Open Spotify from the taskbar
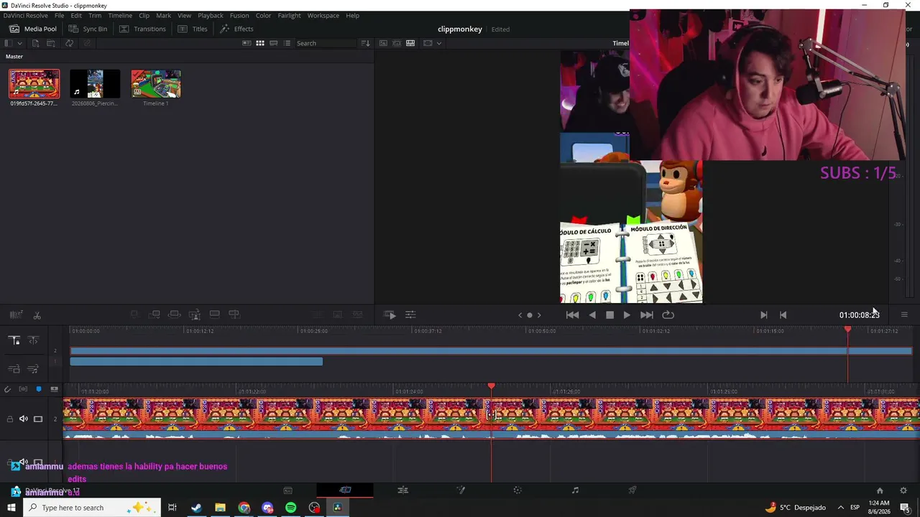Viewport: 920px width, 517px height. pos(290,508)
